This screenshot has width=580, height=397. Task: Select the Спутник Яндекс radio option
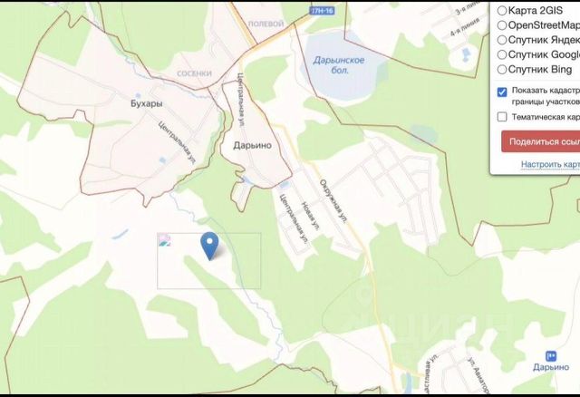click(x=502, y=40)
